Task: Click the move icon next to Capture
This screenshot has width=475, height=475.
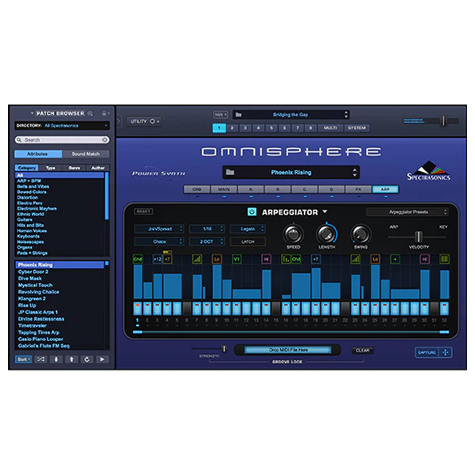Action: coord(445,352)
